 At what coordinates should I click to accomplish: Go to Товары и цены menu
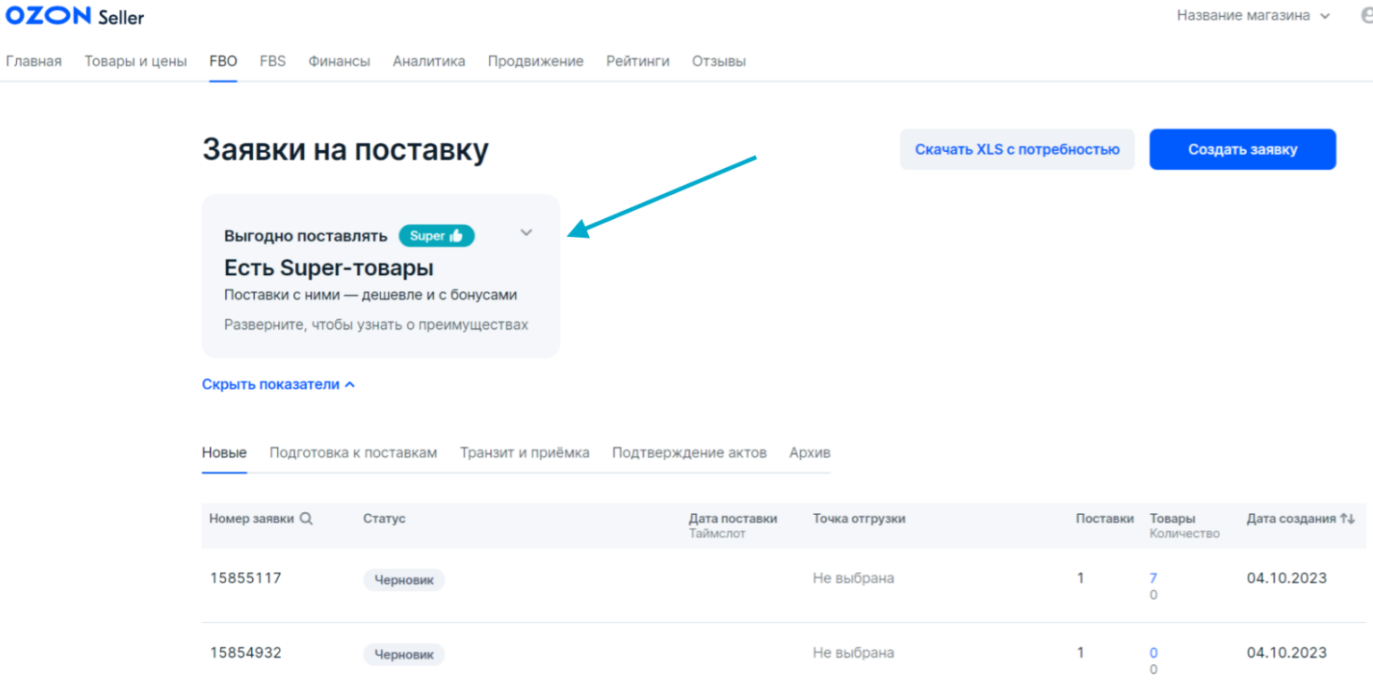pyautogui.click(x=136, y=62)
